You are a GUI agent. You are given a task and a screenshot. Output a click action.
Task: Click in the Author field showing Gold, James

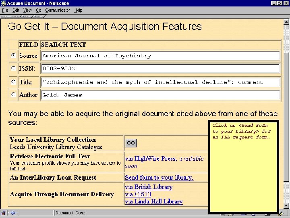coord(160,95)
